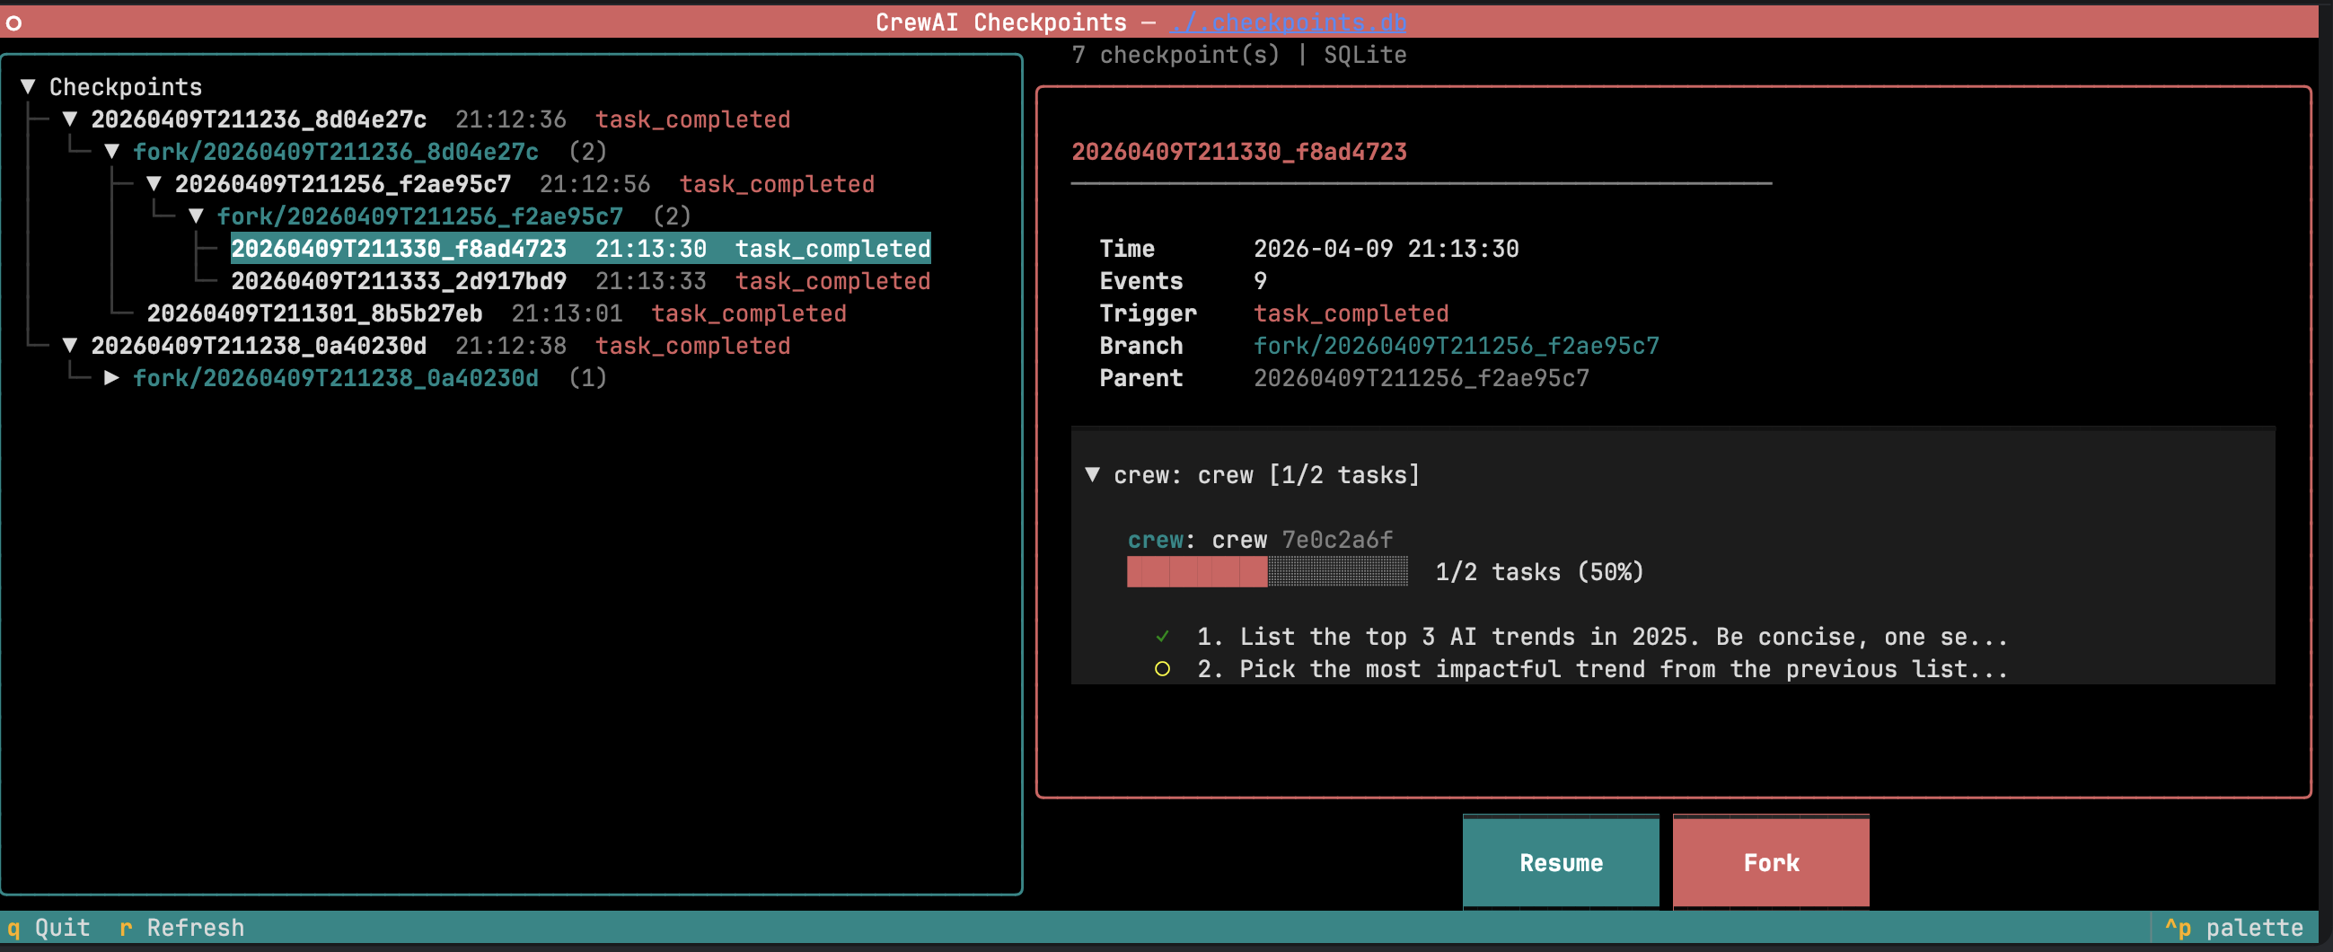This screenshot has height=952, width=2333.
Task: Select checkpoint 20260409T211256_f2ae95c7 label
Action: 343,184
